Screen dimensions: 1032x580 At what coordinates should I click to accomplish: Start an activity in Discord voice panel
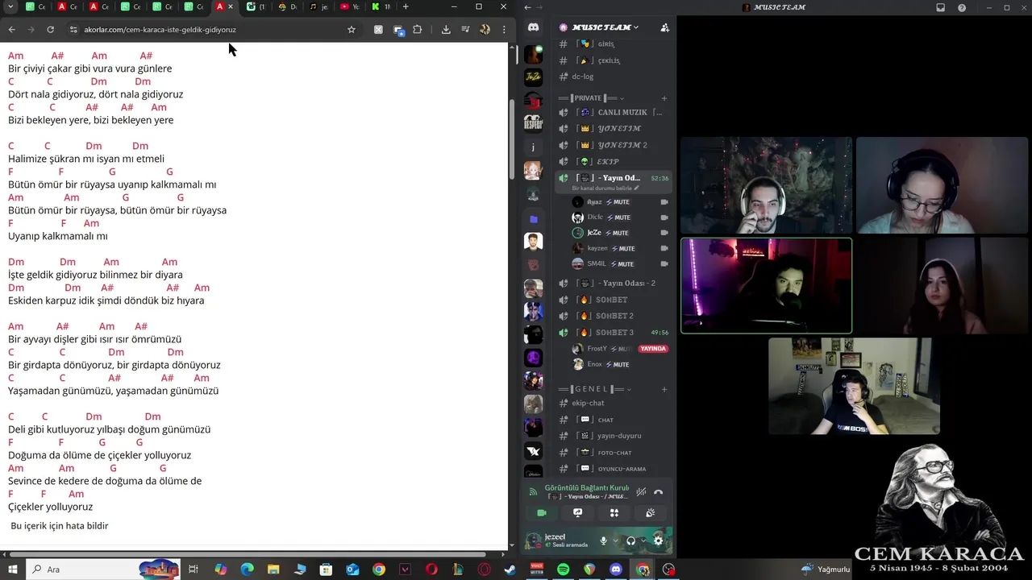click(614, 512)
